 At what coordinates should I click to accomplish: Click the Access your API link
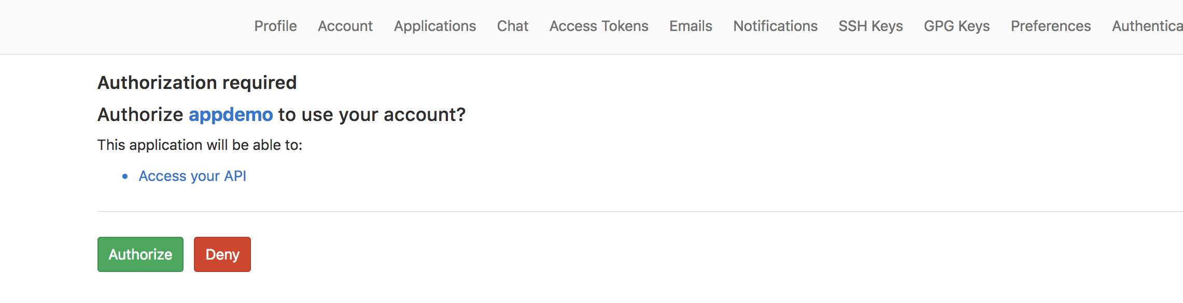coord(192,176)
